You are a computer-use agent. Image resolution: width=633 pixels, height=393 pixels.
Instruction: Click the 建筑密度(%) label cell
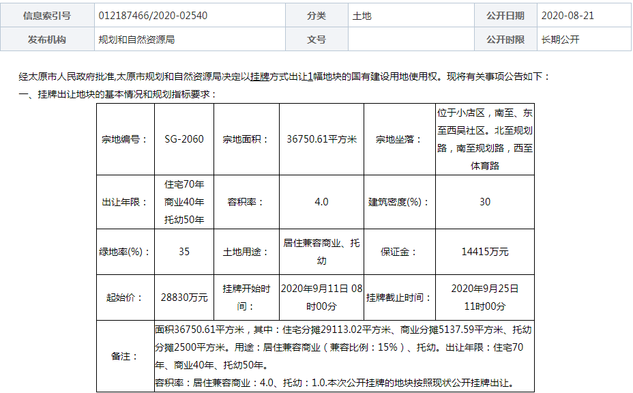tap(400, 202)
